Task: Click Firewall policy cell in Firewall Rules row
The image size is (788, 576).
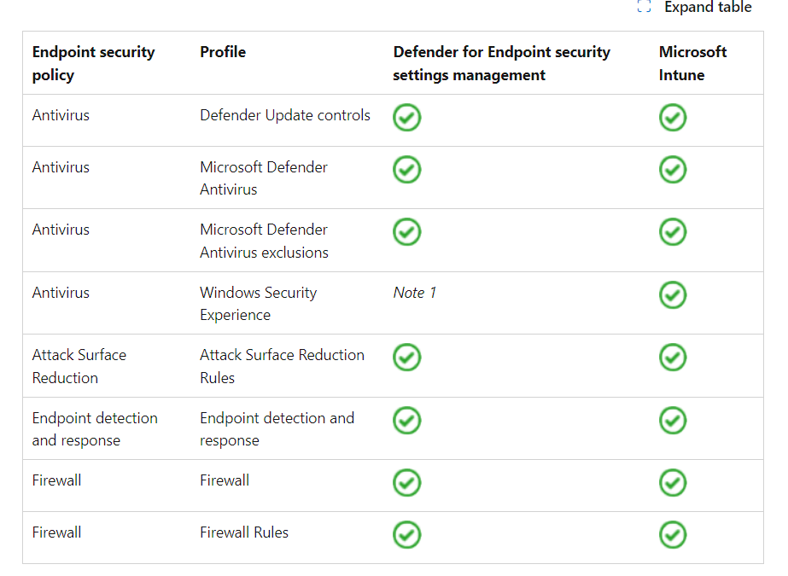Action: point(57,532)
